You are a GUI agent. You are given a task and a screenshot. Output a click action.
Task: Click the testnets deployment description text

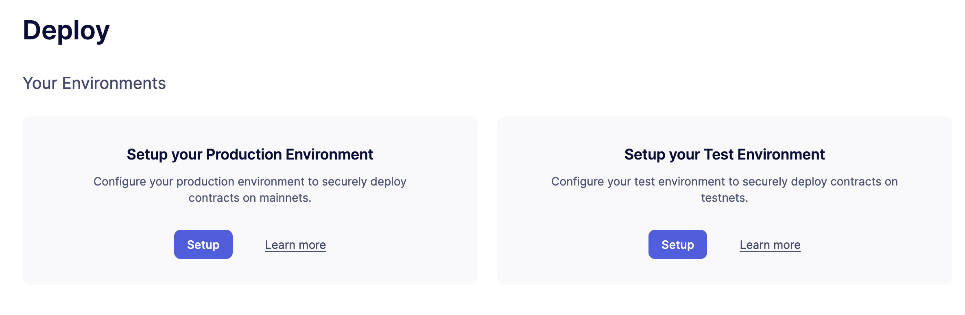tap(724, 190)
